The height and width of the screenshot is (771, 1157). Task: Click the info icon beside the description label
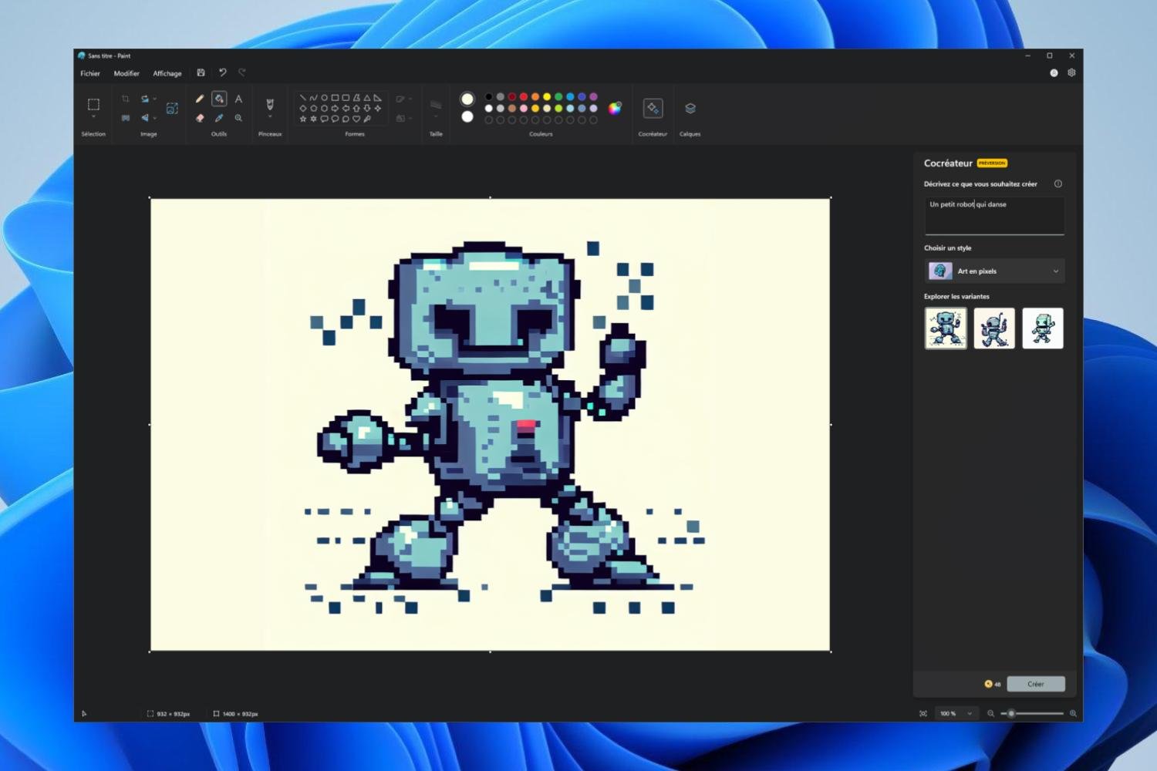1058,183
